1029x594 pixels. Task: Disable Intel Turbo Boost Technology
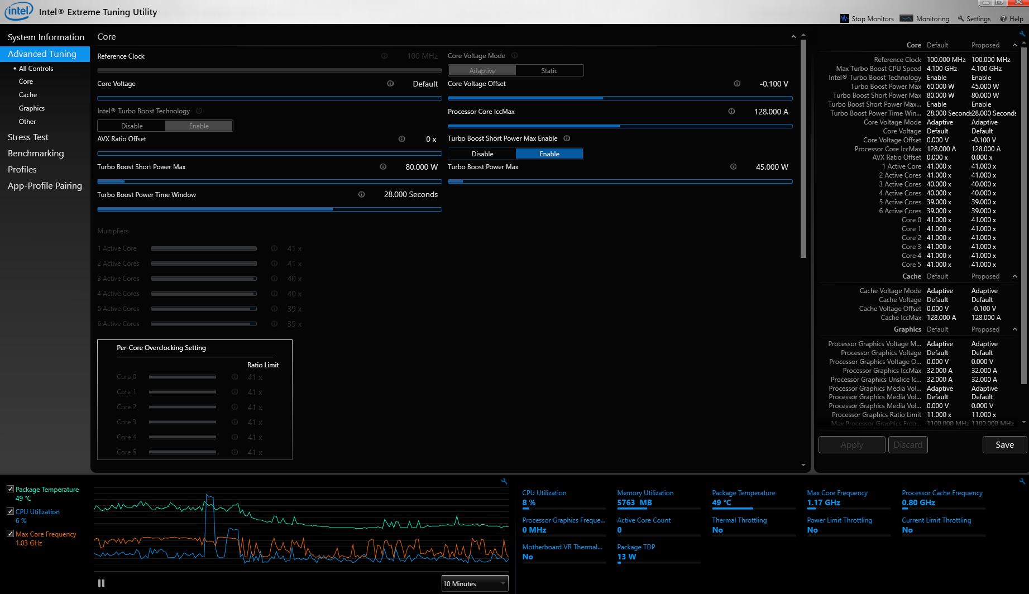[x=132, y=126]
